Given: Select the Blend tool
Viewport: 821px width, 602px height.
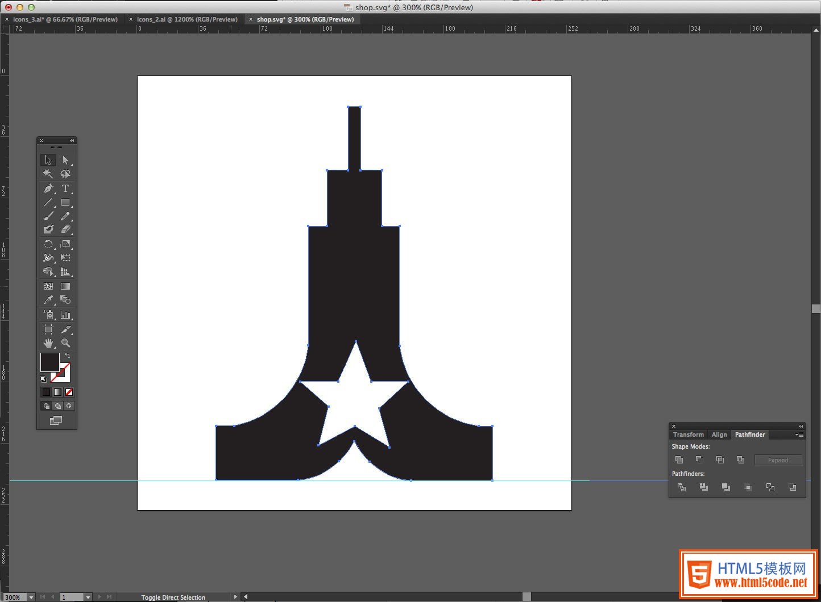Looking at the screenshot, I should (65, 300).
